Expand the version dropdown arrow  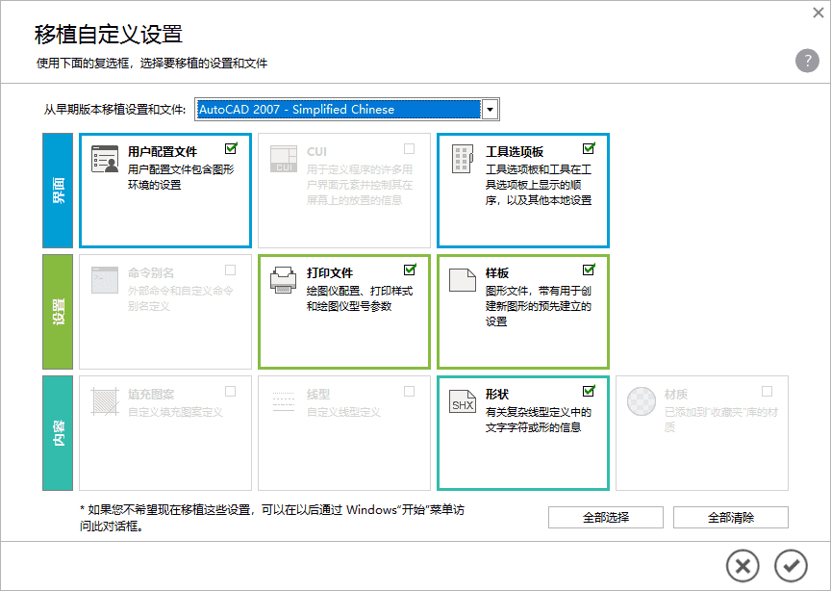point(491,110)
